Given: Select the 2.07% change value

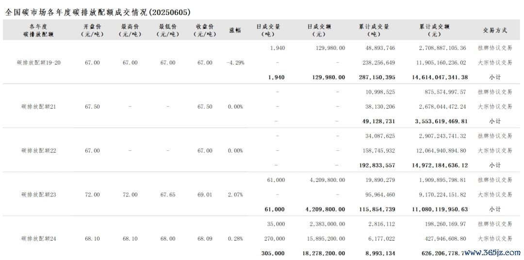Looking at the screenshot, I should coord(235,195).
